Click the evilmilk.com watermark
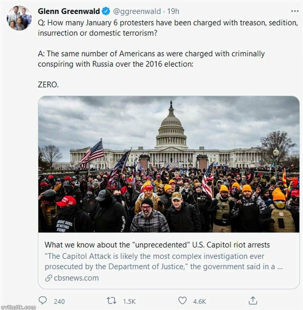 click(x=18, y=307)
